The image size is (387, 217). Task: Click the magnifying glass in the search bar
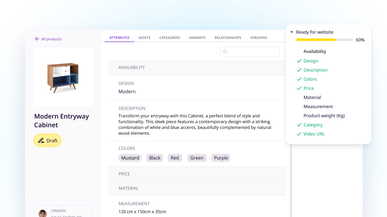click(226, 51)
